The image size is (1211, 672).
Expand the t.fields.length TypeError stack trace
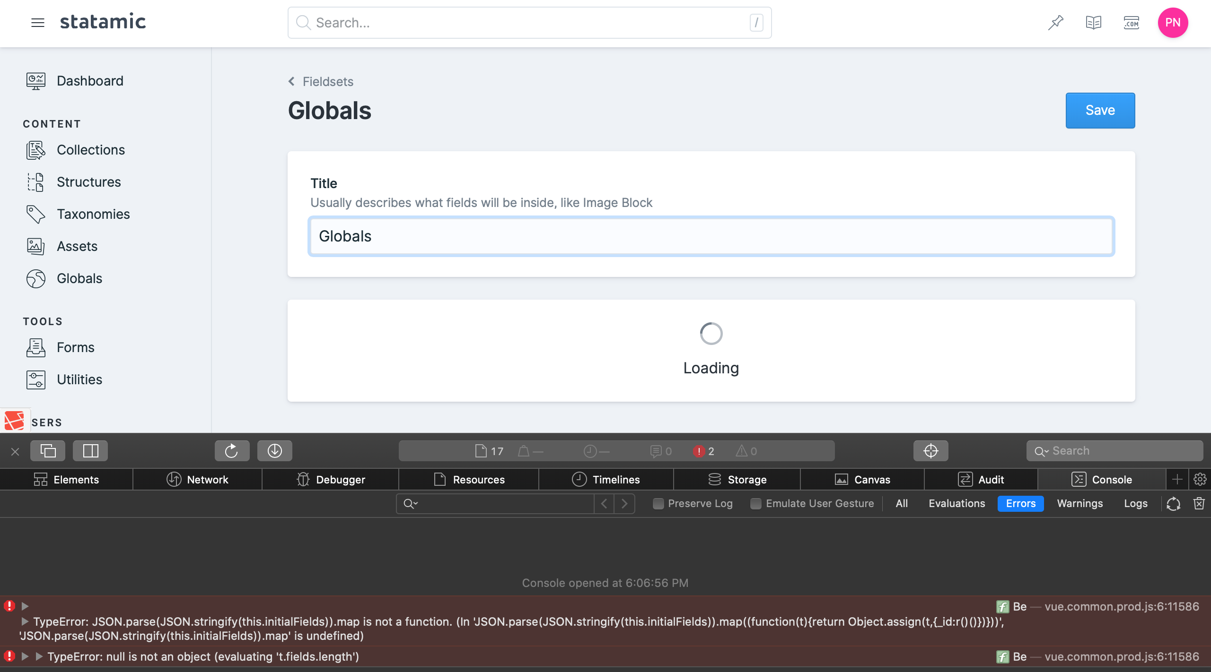click(39, 656)
